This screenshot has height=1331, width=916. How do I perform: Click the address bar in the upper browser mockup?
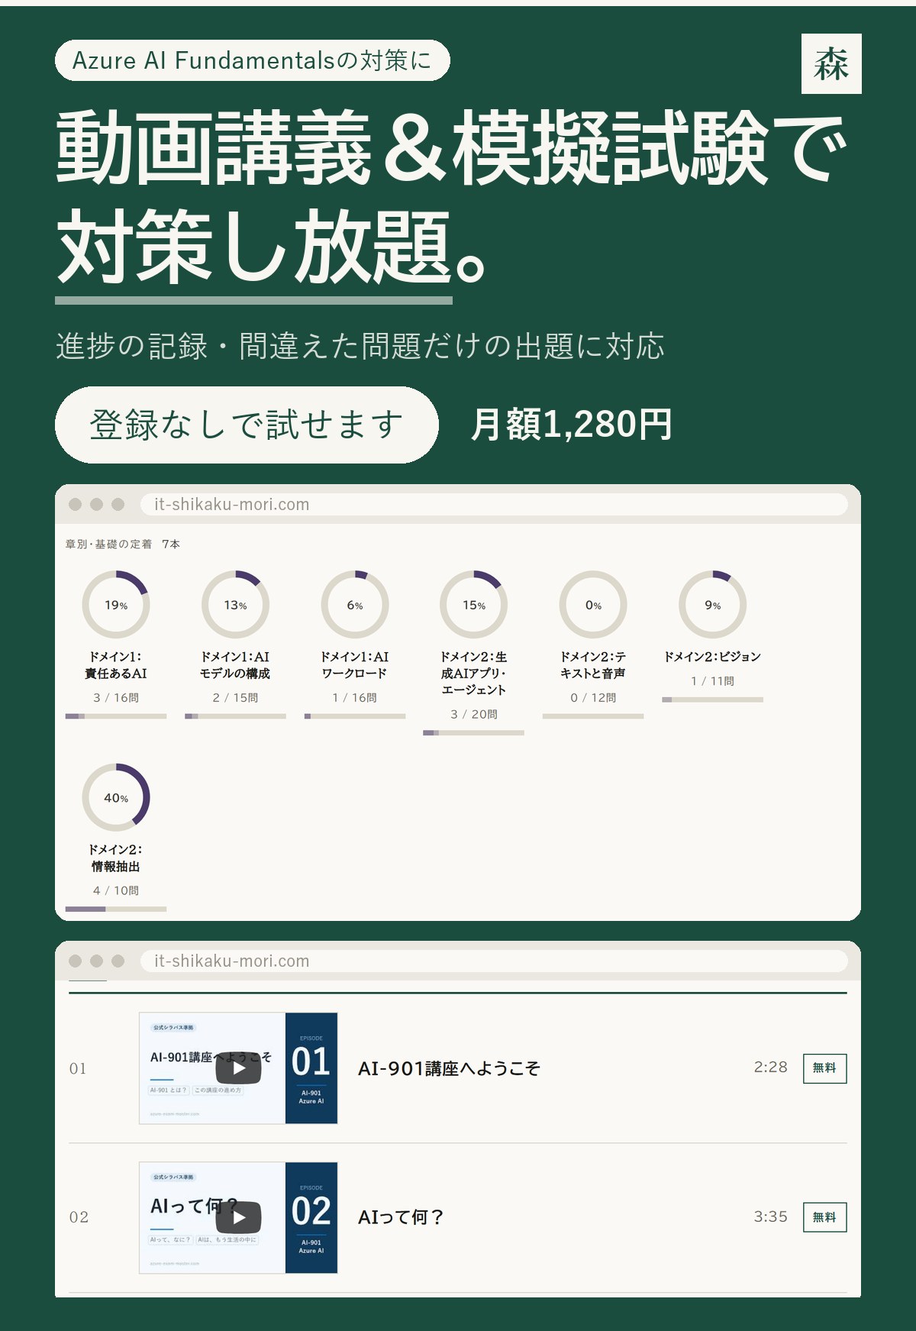click(494, 504)
